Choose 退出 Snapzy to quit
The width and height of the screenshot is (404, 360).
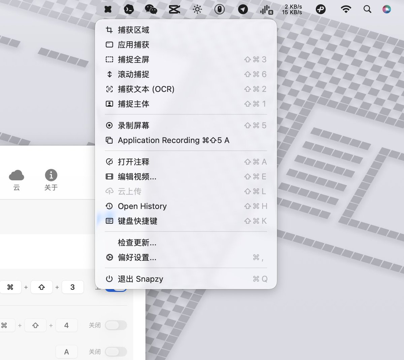186,279
